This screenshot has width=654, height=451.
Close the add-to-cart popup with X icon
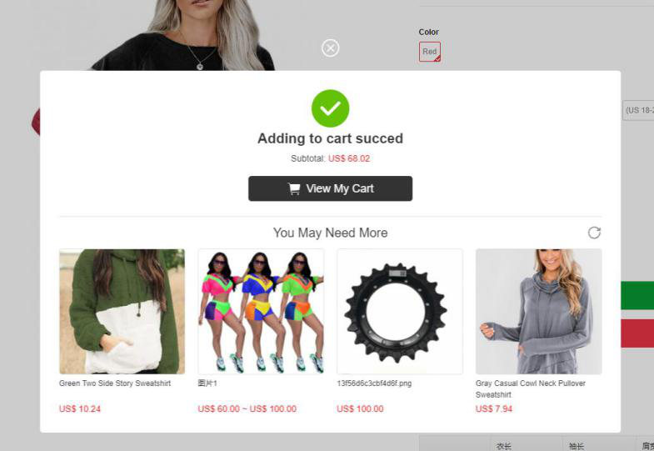point(331,48)
